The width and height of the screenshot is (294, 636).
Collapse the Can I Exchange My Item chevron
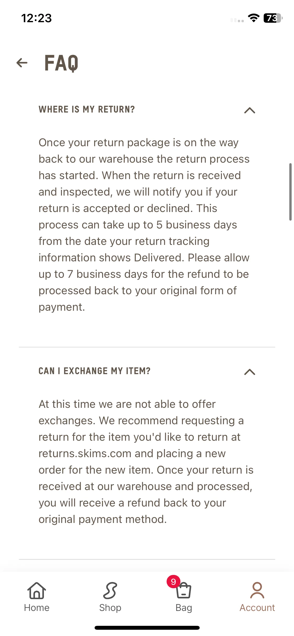point(250,372)
